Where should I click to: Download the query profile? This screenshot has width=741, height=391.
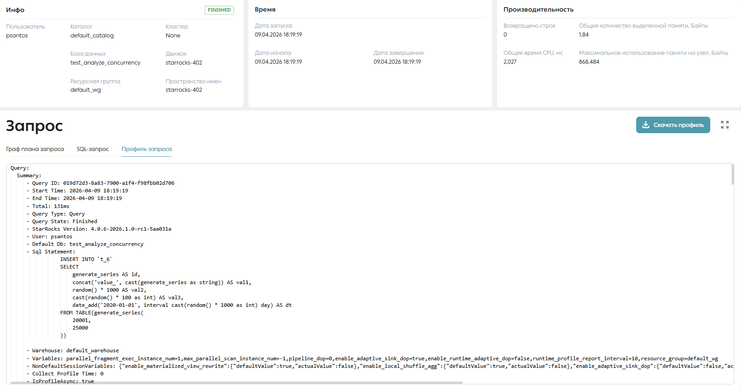coord(673,125)
